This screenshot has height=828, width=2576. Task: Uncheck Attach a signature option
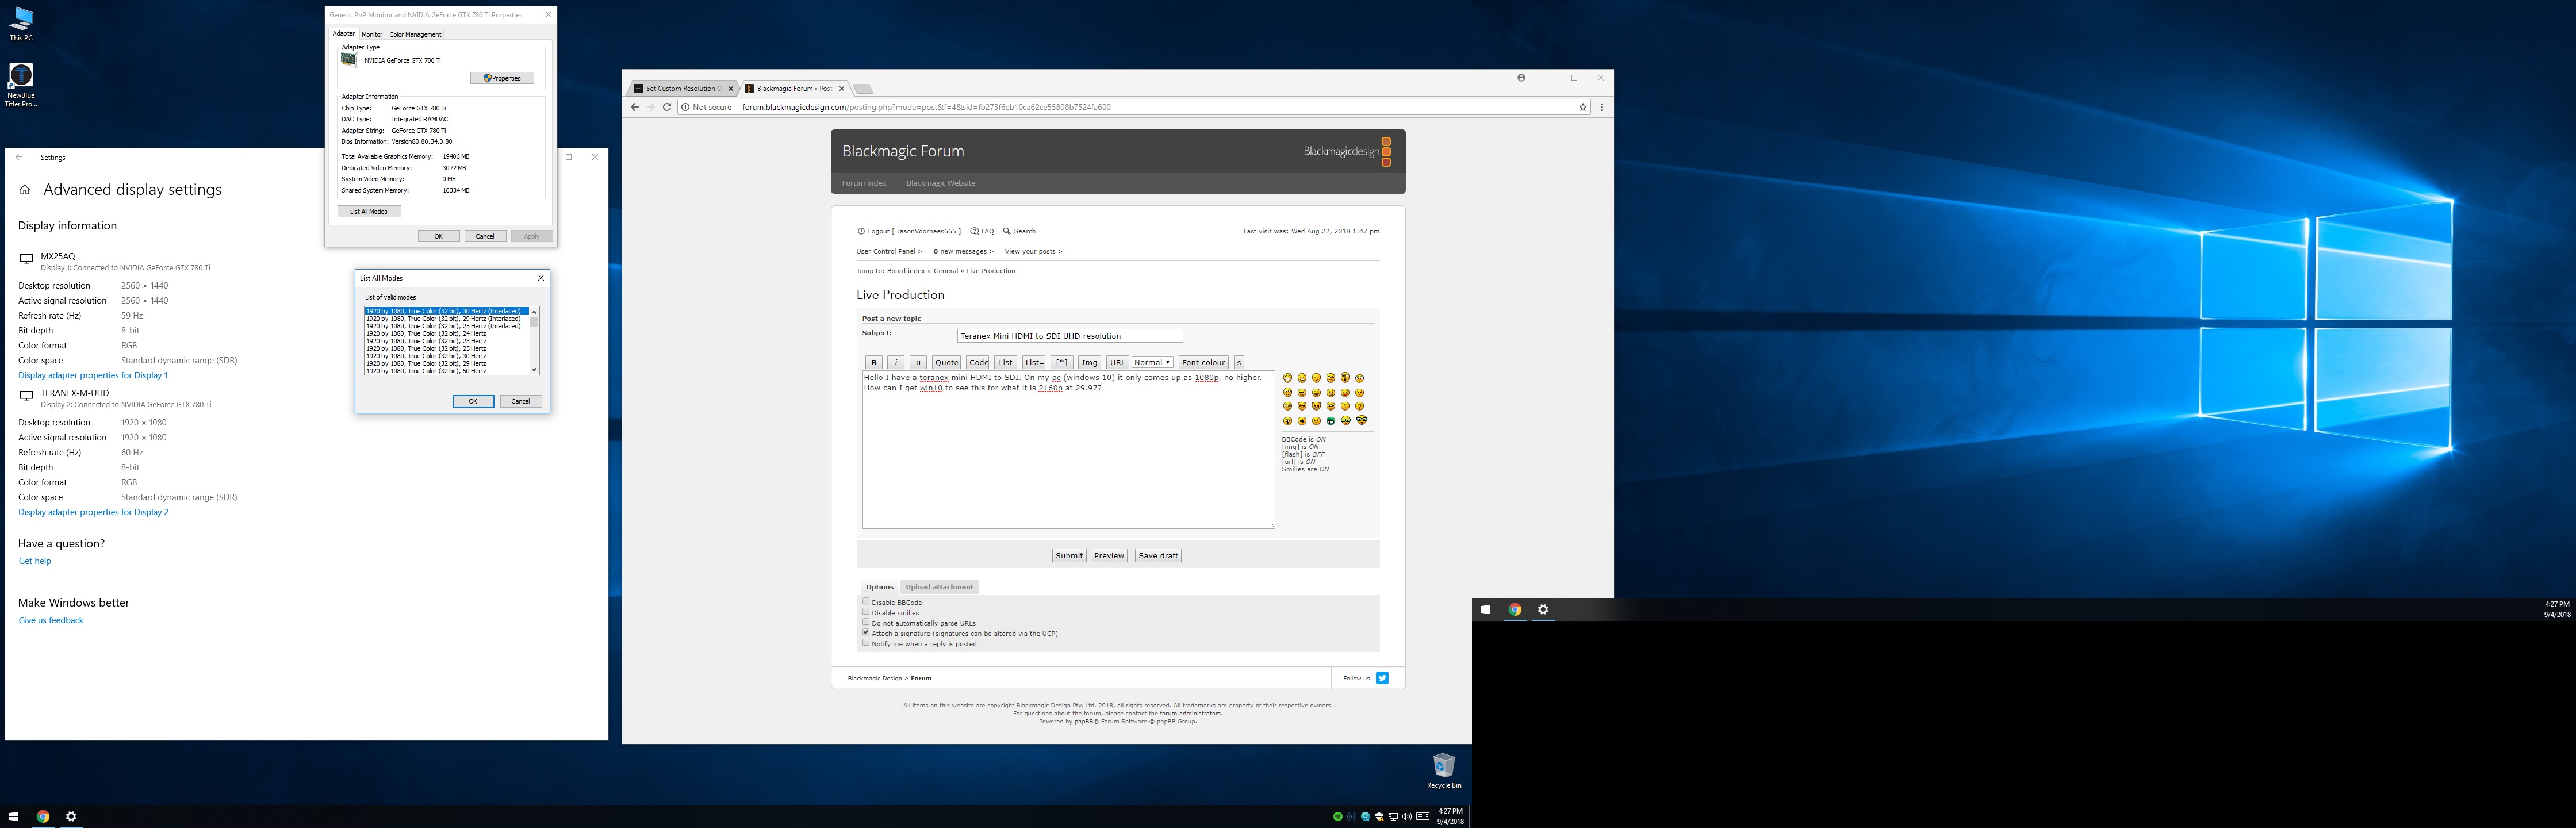tap(866, 633)
